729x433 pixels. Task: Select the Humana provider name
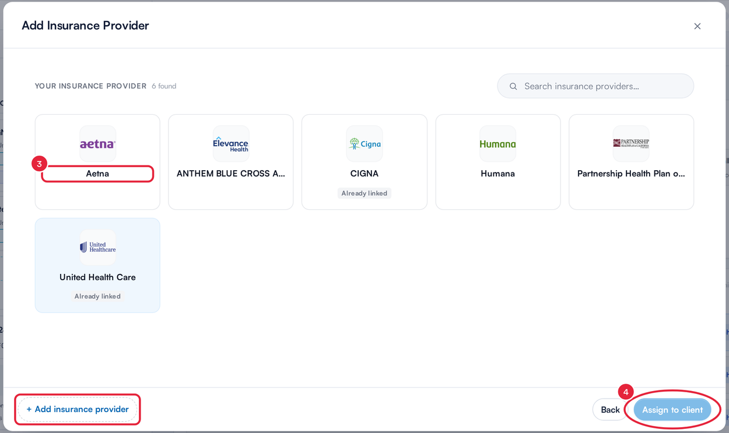(x=497, y=174)
